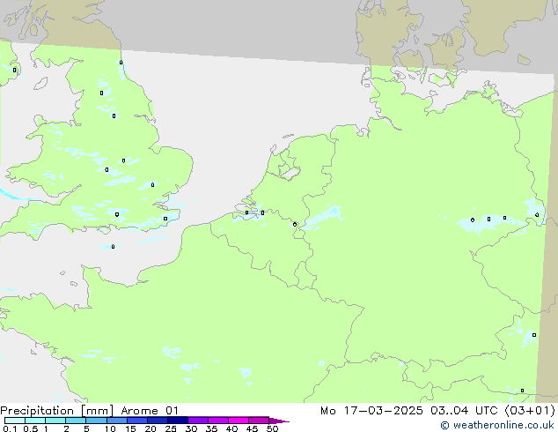Select the precipitation marker over Kent

pos(165,219)
